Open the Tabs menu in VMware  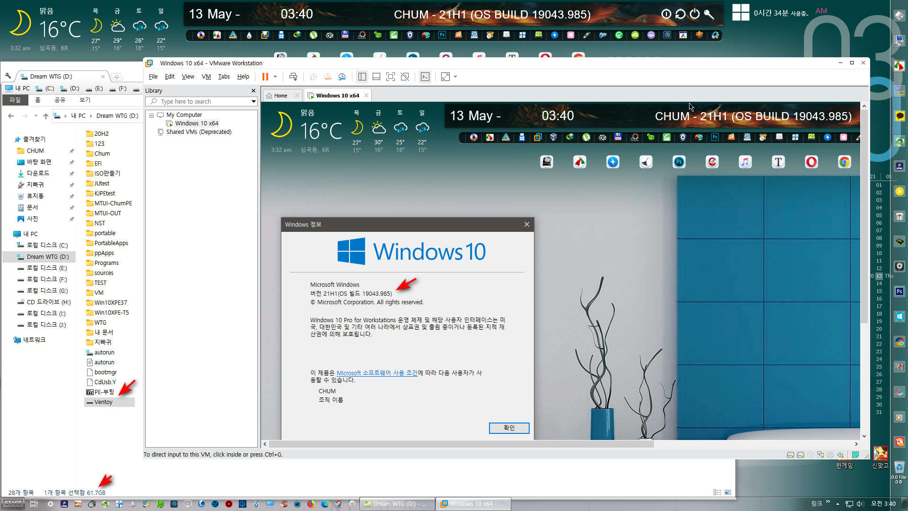tap(224, 77)
